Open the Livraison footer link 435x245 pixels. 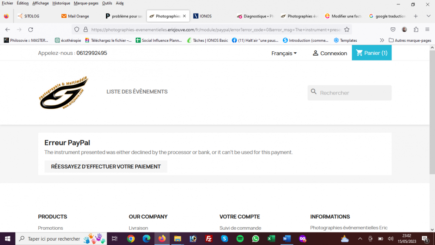138,228
